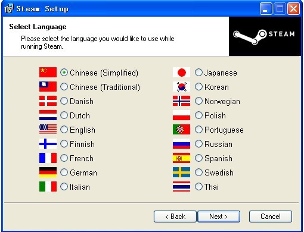Click the Steam logo in the header
304x232 pixels.
(x=265, y=36)
